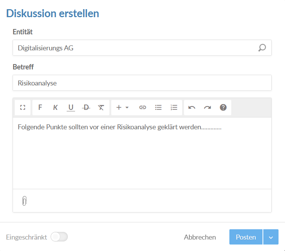Search for an entity with magnifier icon
Viewport: 285px width, 251px height.
coord(262,48)
